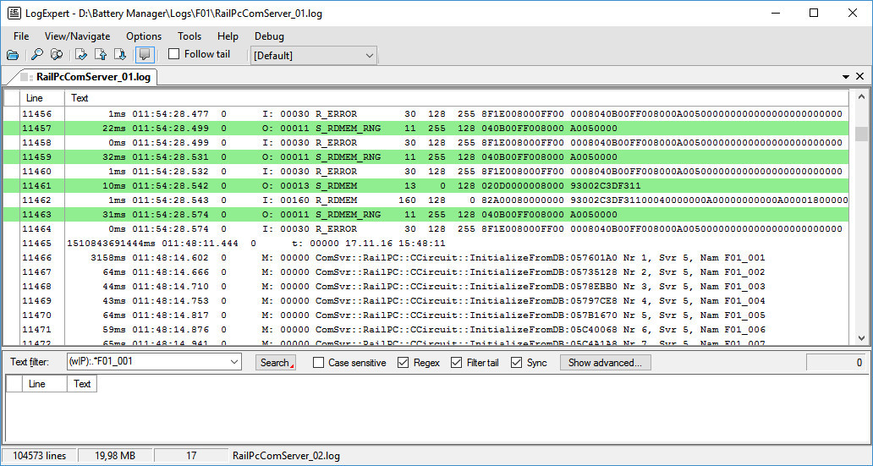Viewport: 873px width, 466px height.
Task: Minimize the LogExpert window
Action: tap(775, 14)
